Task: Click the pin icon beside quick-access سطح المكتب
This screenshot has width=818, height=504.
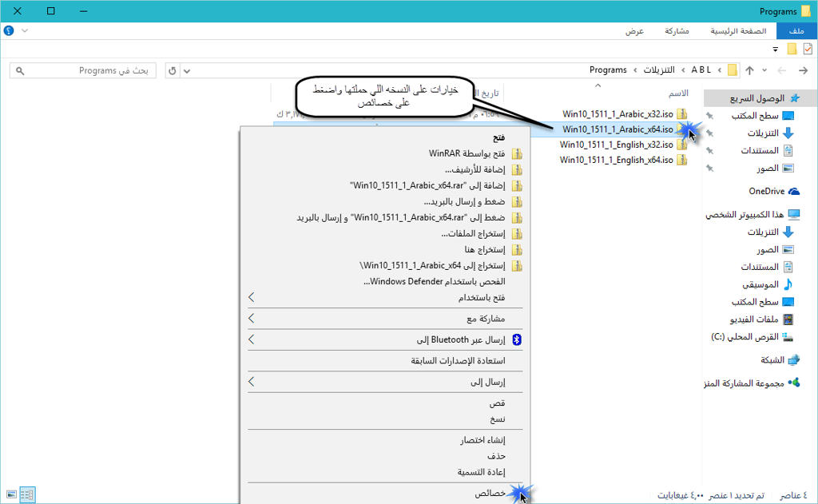Action: pos(709,116)
